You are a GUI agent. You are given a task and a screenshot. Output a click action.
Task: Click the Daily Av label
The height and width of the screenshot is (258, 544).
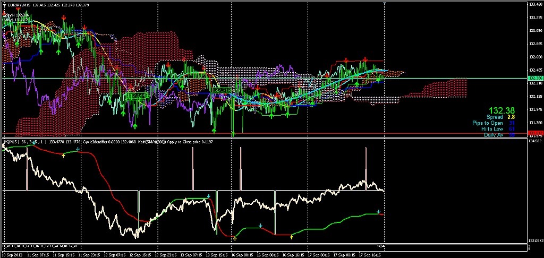[x=494, y=134]
